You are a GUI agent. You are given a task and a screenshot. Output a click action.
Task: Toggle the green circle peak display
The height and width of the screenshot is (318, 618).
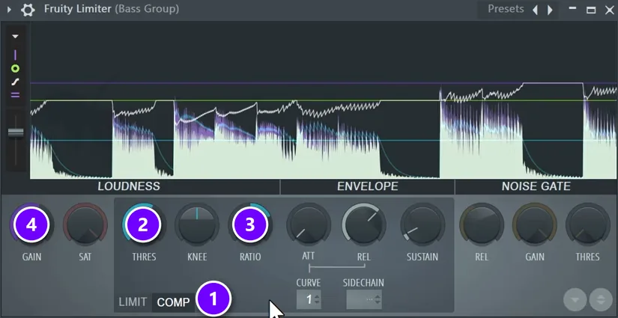coord(16,69)
